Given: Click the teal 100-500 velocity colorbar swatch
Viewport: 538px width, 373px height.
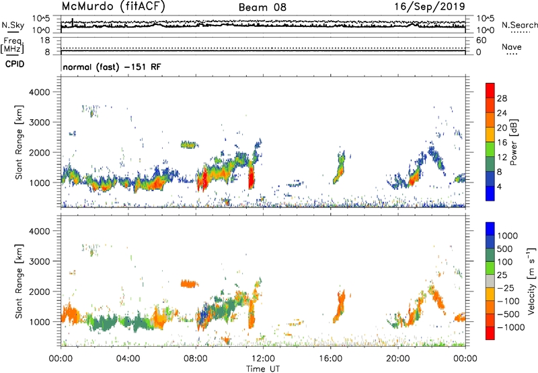Looking at the screenshot, I should [x=490, y=255].
